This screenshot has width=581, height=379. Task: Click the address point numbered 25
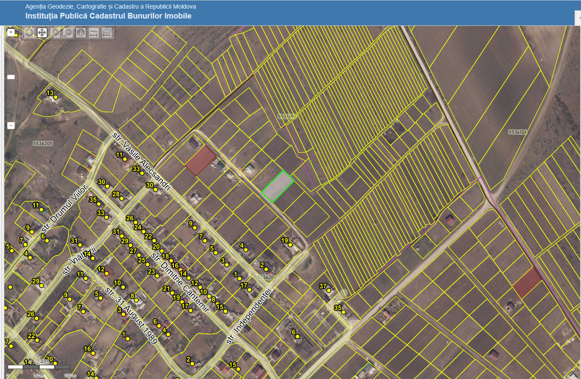point(148,265)
